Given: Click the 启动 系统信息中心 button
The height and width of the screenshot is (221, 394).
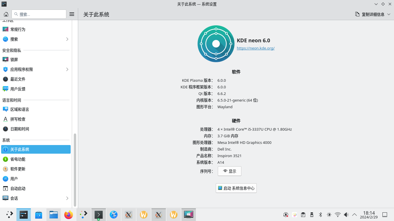Looking at the screenshot, I should 236,188.
